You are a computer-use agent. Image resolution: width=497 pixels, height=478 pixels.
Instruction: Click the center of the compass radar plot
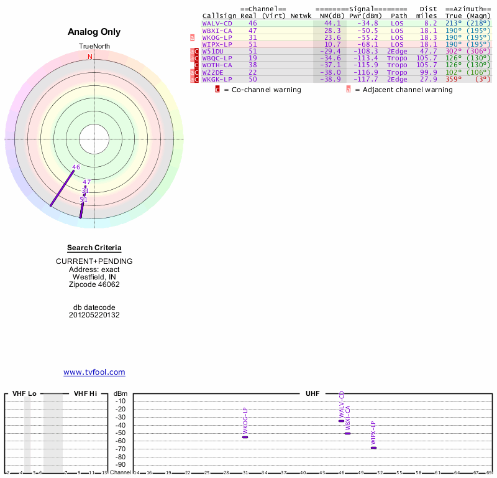[x=94, y=138]
